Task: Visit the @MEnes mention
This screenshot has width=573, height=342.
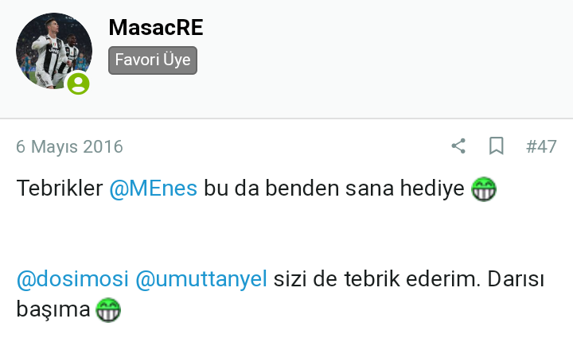Action: 153,189
